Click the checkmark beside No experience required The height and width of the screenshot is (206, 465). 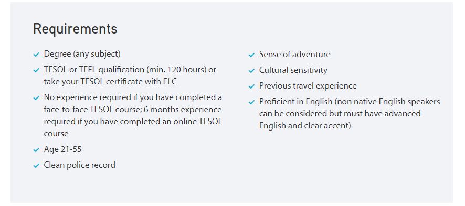point(36,98)
